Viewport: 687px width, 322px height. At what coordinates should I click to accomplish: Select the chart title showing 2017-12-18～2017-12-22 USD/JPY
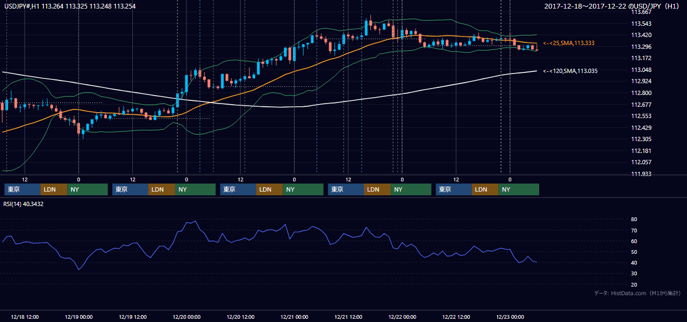click(612, 6)
